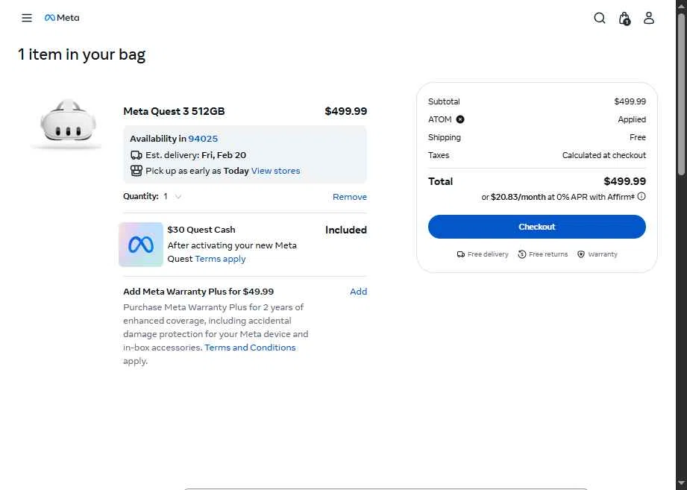Click the 'Est. delivery: Fri, Feb 20' text
687x490 pixels.
[196, 155]
